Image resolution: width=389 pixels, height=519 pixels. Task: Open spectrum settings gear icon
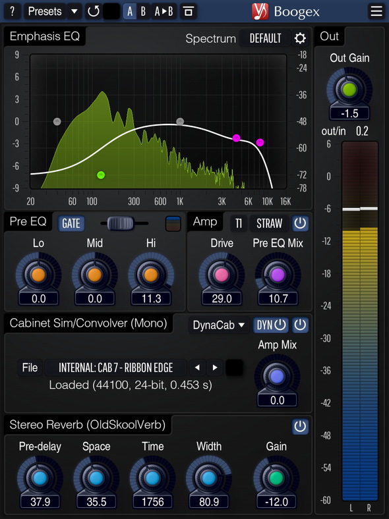tap(300, 38)
